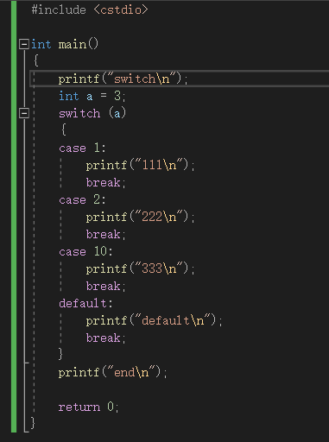The width and height of the screenshot is (329, 442).
Task: Click the closing brace of main
Action: tap(33, 423)
